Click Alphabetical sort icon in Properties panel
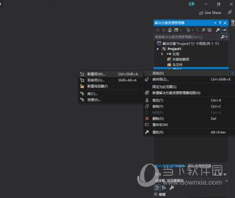 coord(164,187)
